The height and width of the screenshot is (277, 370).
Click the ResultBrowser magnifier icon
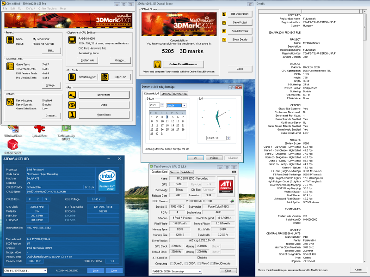point(72,77)
